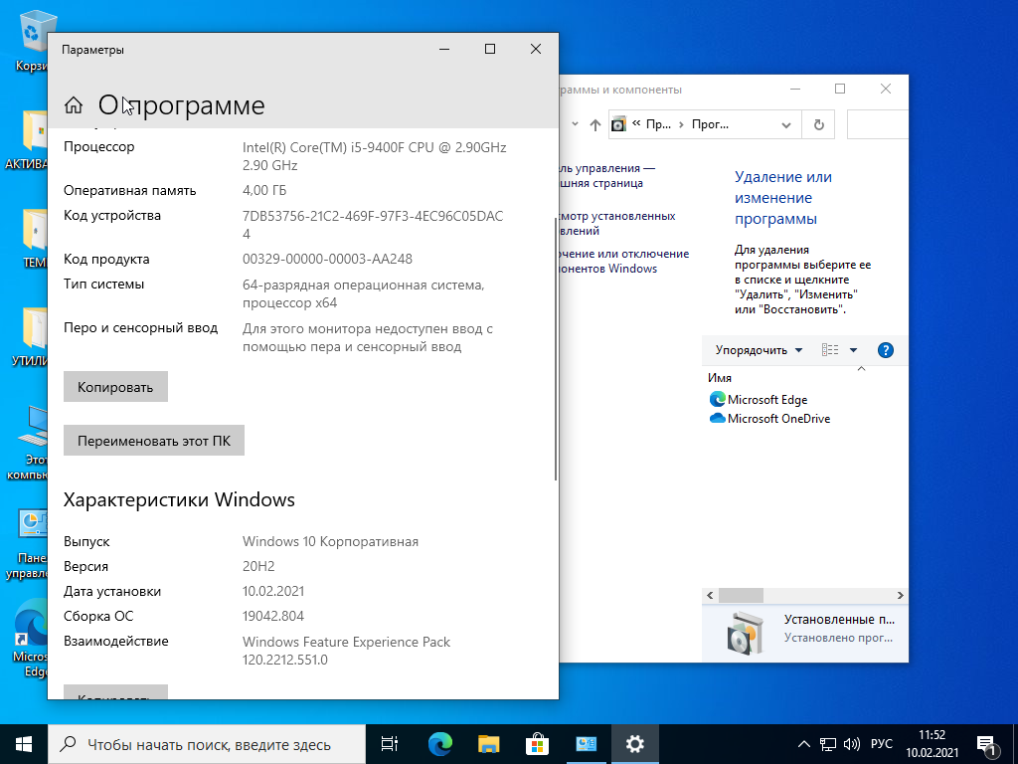Open File Explorer from the taskbar

(488, 744)
